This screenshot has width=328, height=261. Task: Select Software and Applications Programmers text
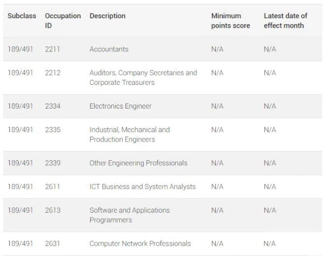(130, 215)
